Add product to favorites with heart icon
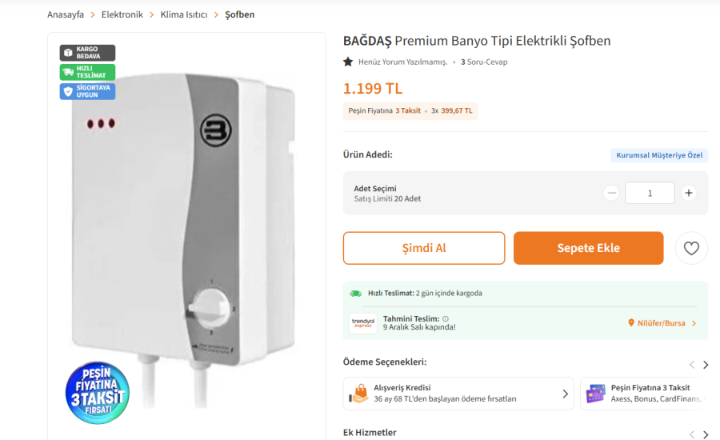This screenshot has width=720, height=440. 691,248
